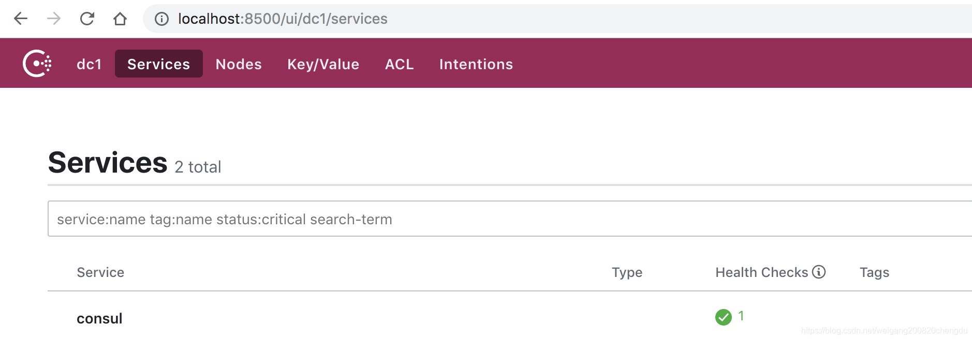
Task: Click the Type column header
Action: [x=627, y=273]
